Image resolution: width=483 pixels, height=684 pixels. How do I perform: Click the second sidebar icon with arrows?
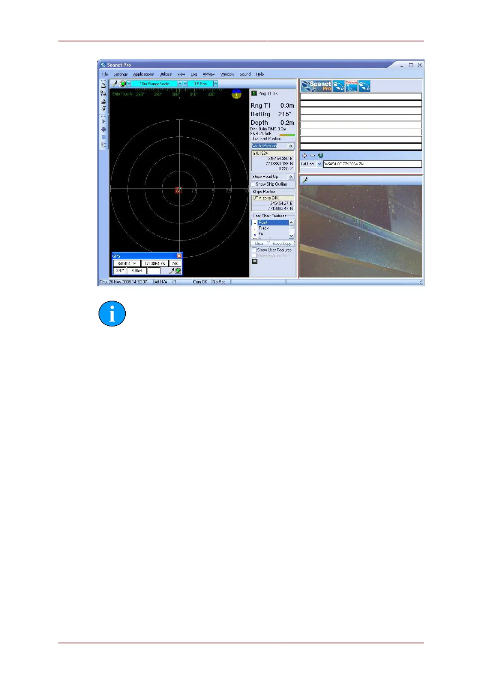coord(103,93)
